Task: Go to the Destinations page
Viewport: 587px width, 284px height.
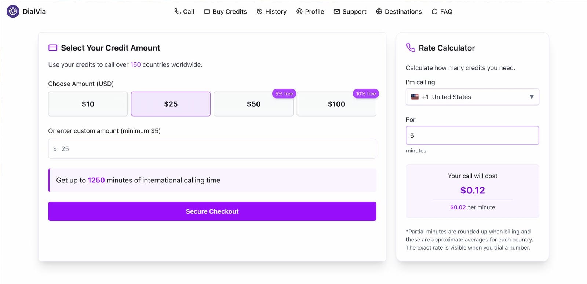Action: pyautogui.click(x=403, y=11)
